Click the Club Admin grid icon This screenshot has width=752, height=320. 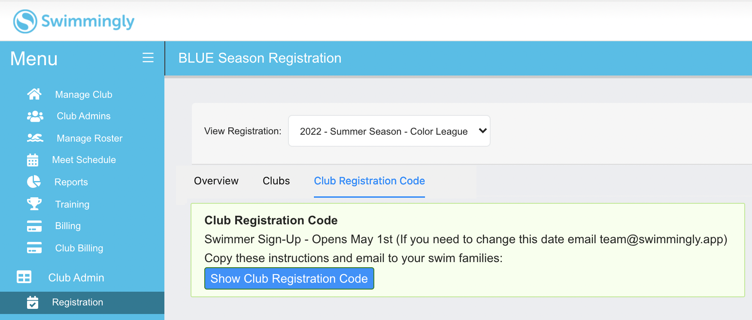click(24, 277)
